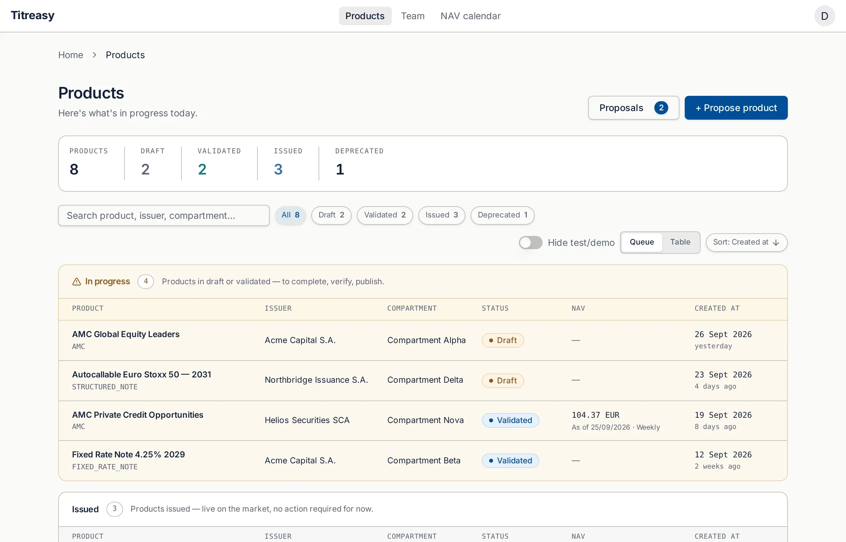The height and width of the screenshot is (542, 846).
Task: Click the Issued section count badge 3
Action: [x=114, y=509]
